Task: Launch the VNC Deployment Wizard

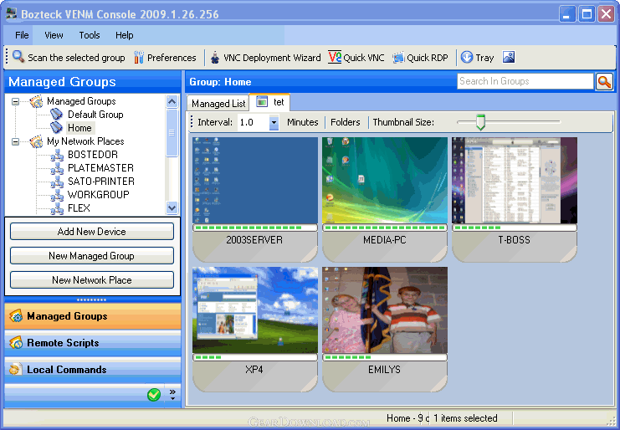Action: (265, 58)
